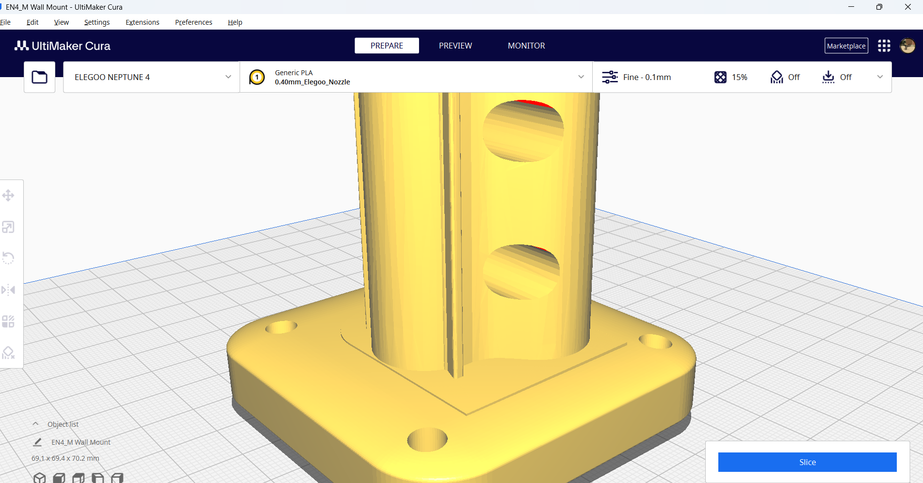Click the UltiMaker Cura logo
Viewport: 923px width, 483px height.
(x=63, y=46)
